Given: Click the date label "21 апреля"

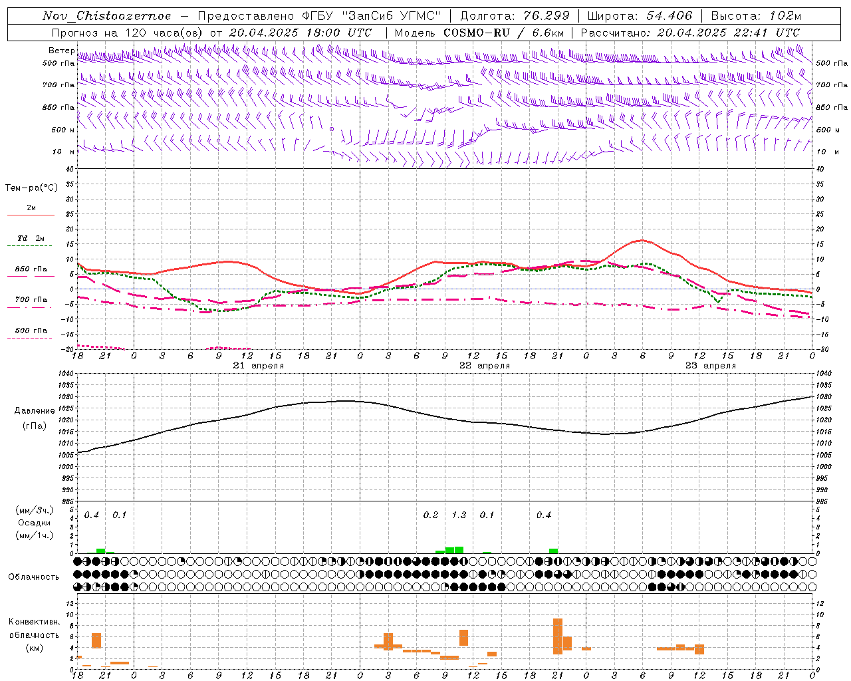Looking at the screenshot, I should (258, 366).
